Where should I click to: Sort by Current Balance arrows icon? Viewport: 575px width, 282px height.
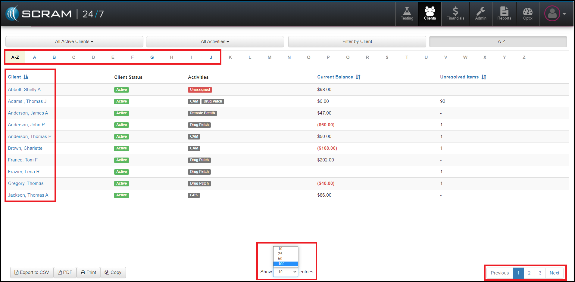(358, 77)
